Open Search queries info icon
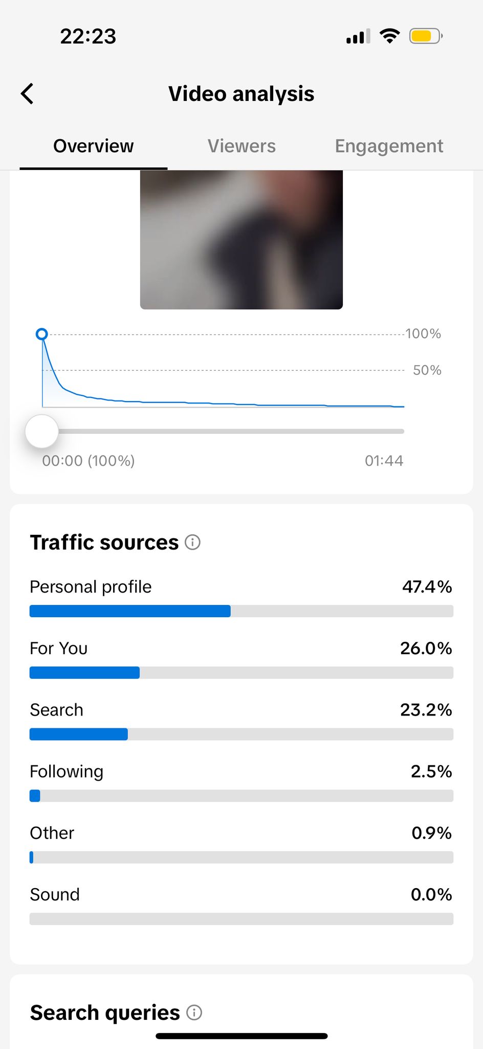Image resolution: width=483 pixels, height=1049 pixels. (x=194, y=1012)
